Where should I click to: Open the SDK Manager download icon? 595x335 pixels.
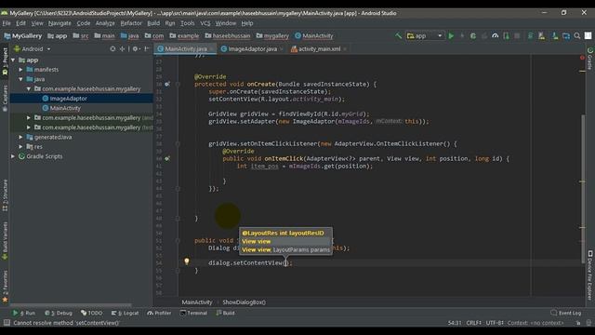[x=555, y=36]
